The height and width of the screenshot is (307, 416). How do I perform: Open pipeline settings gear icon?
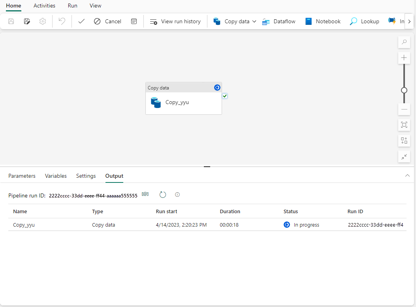pyautogui.click(x=43, y=21)
